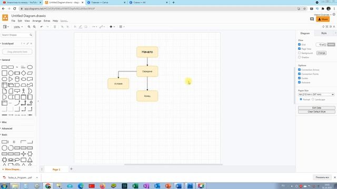
Task: Toggle the Page View checkbox
Action: 300,49
